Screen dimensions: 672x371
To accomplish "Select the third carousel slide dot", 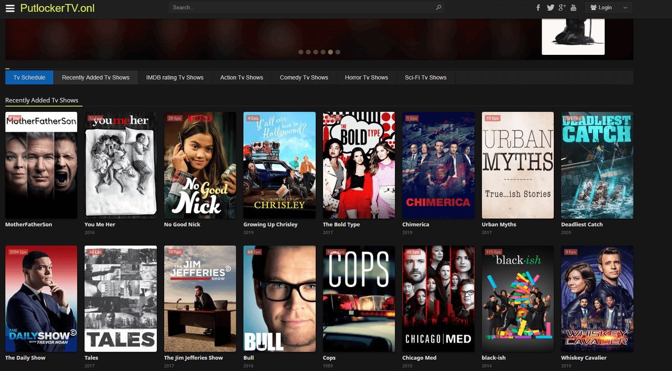I will [316, 52].
